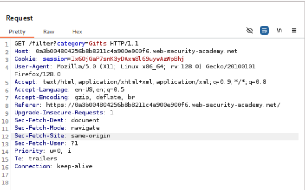Toggle the \n non-printable characters button
Viewport: 305px width, 190px height.
279,30
